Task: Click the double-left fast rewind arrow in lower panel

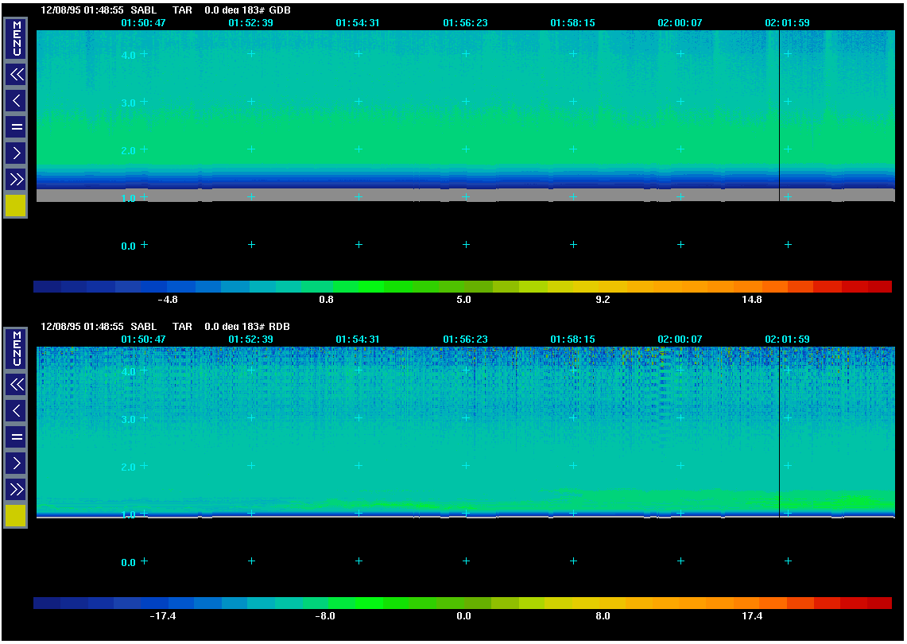Action: [x=16, y=385]
